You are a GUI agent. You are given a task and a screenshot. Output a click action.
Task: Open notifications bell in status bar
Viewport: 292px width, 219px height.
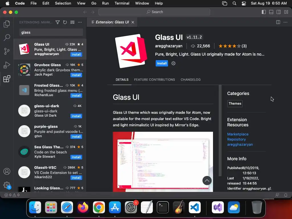tap(285, 195)
